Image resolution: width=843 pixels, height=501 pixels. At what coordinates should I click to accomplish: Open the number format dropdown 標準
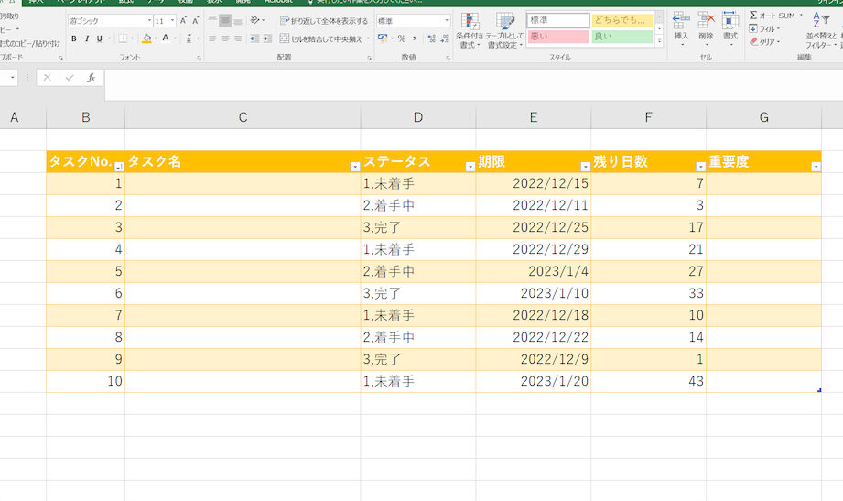point(447,20)
